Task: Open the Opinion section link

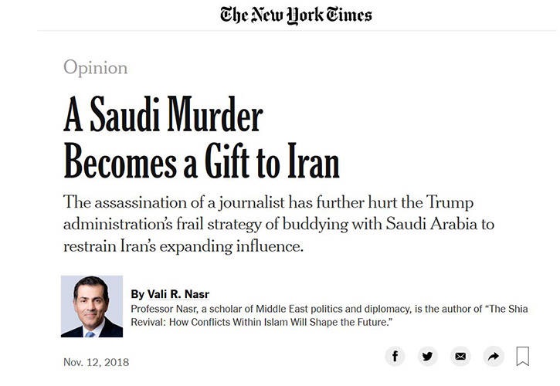Action: tap(95, 67)
